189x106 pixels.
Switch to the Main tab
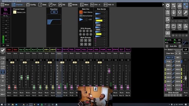click(84, 5)
